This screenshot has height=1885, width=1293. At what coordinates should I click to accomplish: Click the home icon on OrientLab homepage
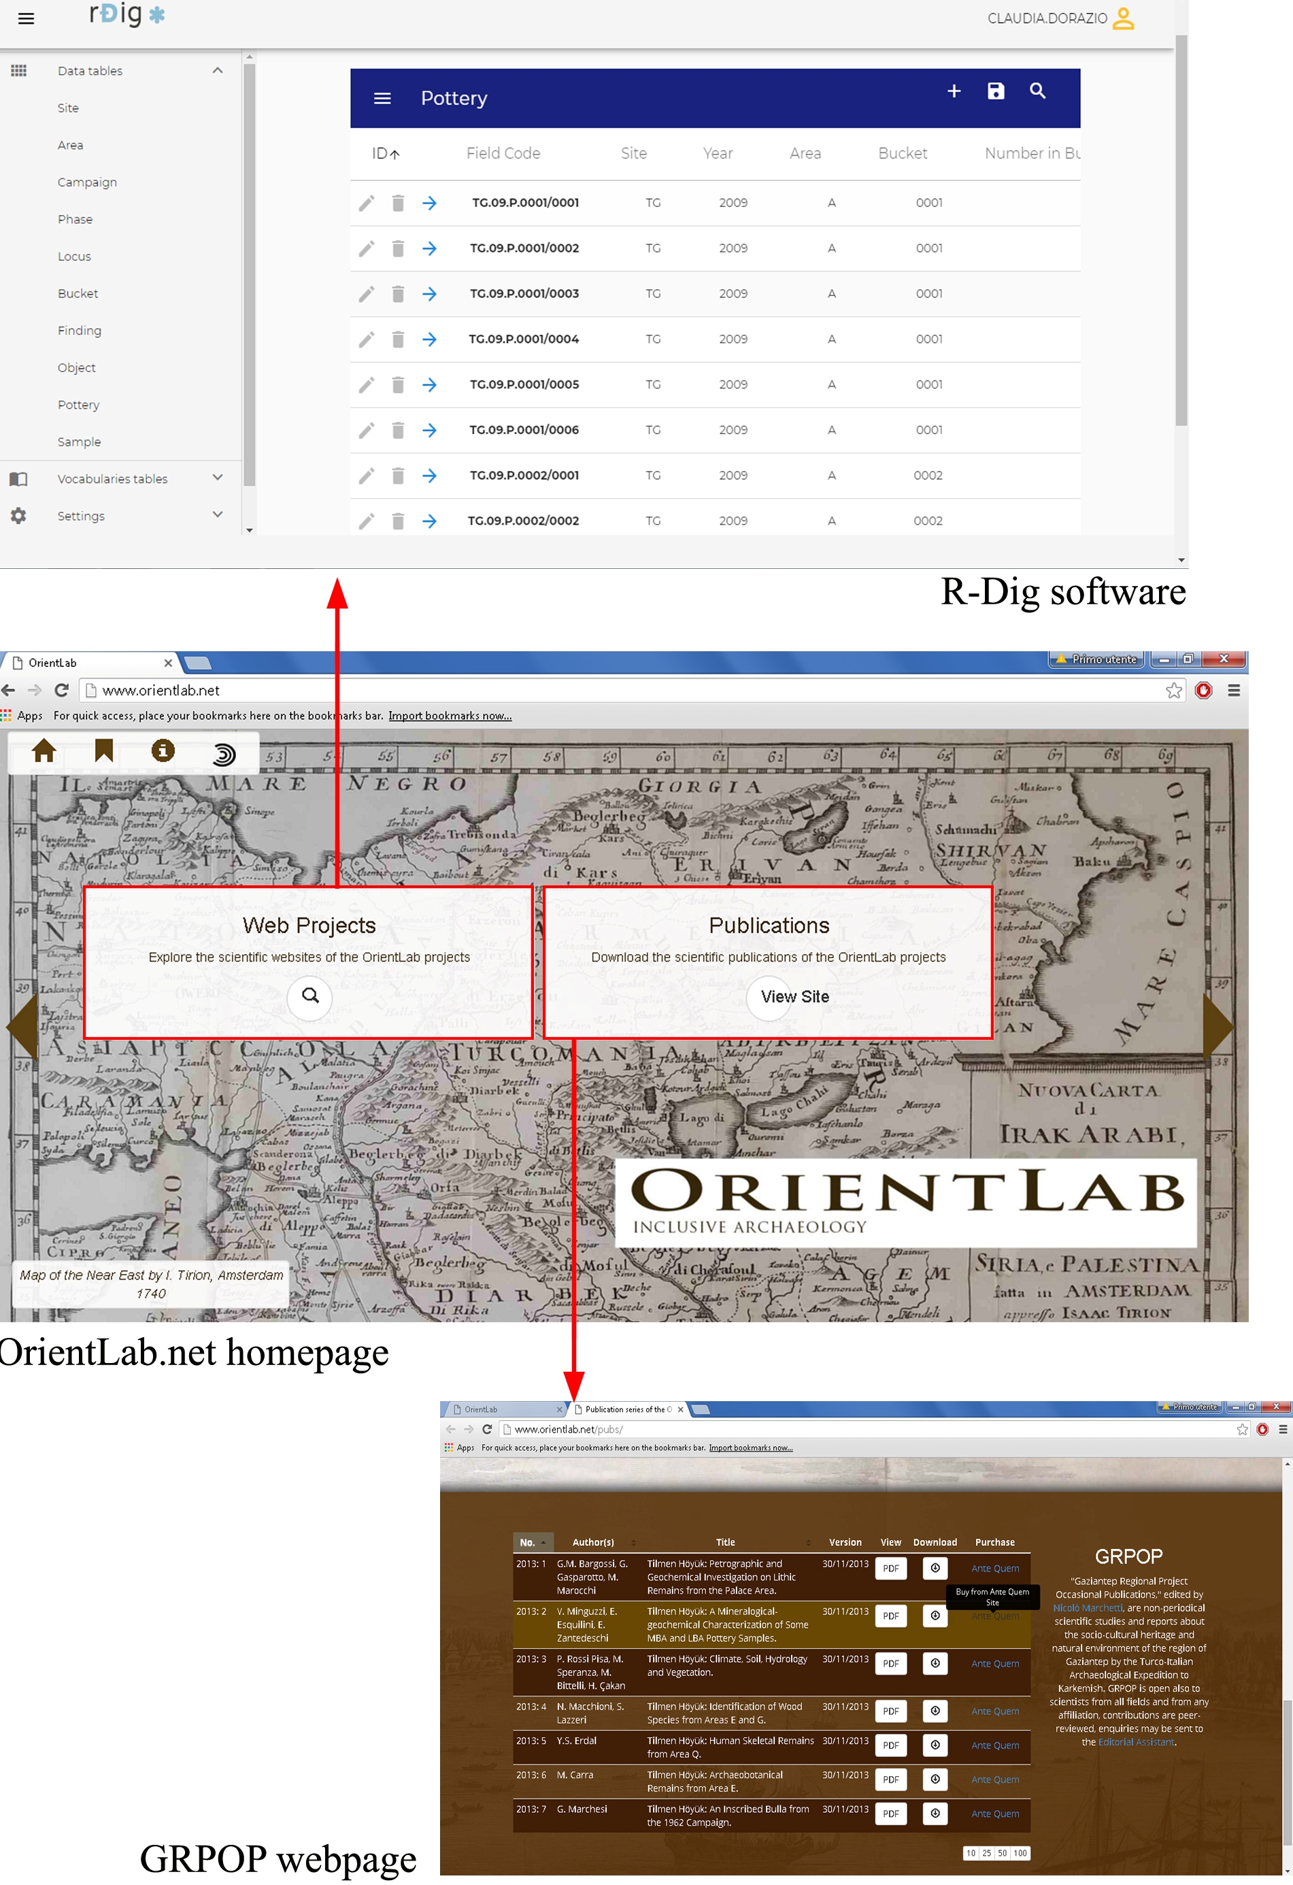(44, 751)
